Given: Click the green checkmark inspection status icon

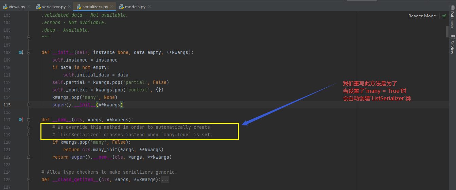Looking at the screenshot, I should pos(444,16).
